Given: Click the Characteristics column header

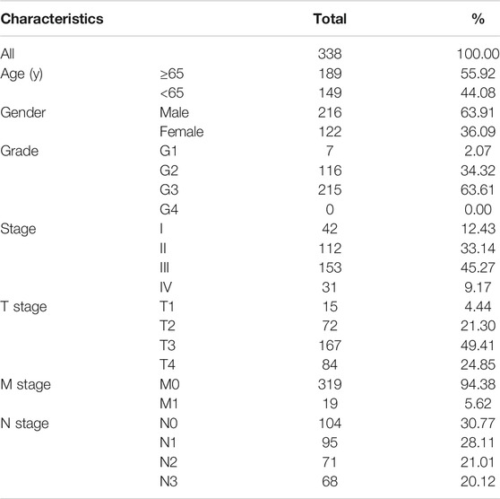Looking at the screenshot, I should click(52, 19).
